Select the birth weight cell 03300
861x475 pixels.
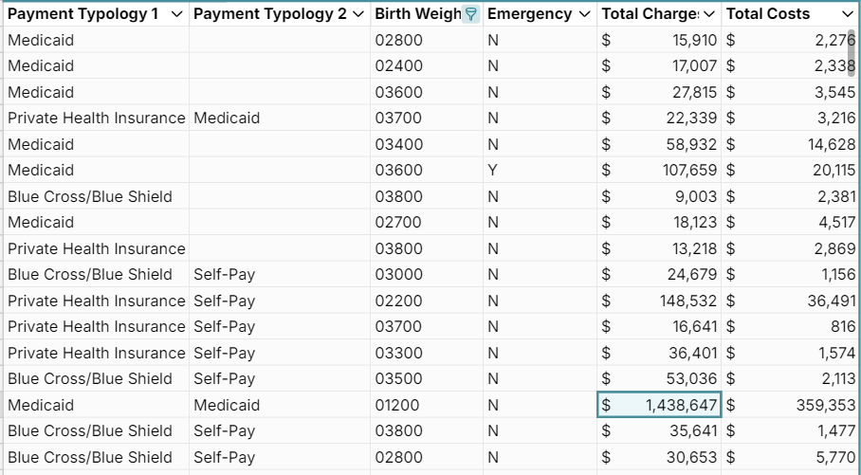tap(399, 353)
